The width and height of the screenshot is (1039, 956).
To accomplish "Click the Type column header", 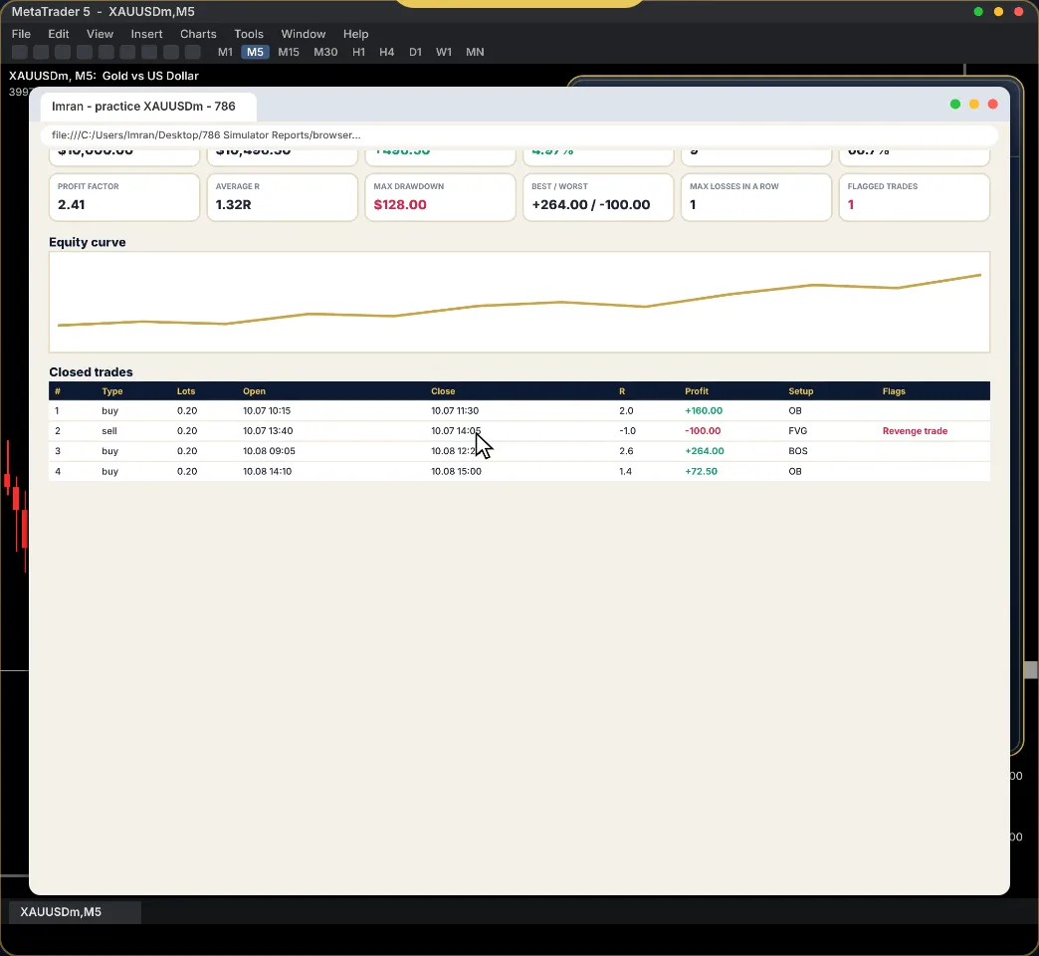I will (112, 391).
